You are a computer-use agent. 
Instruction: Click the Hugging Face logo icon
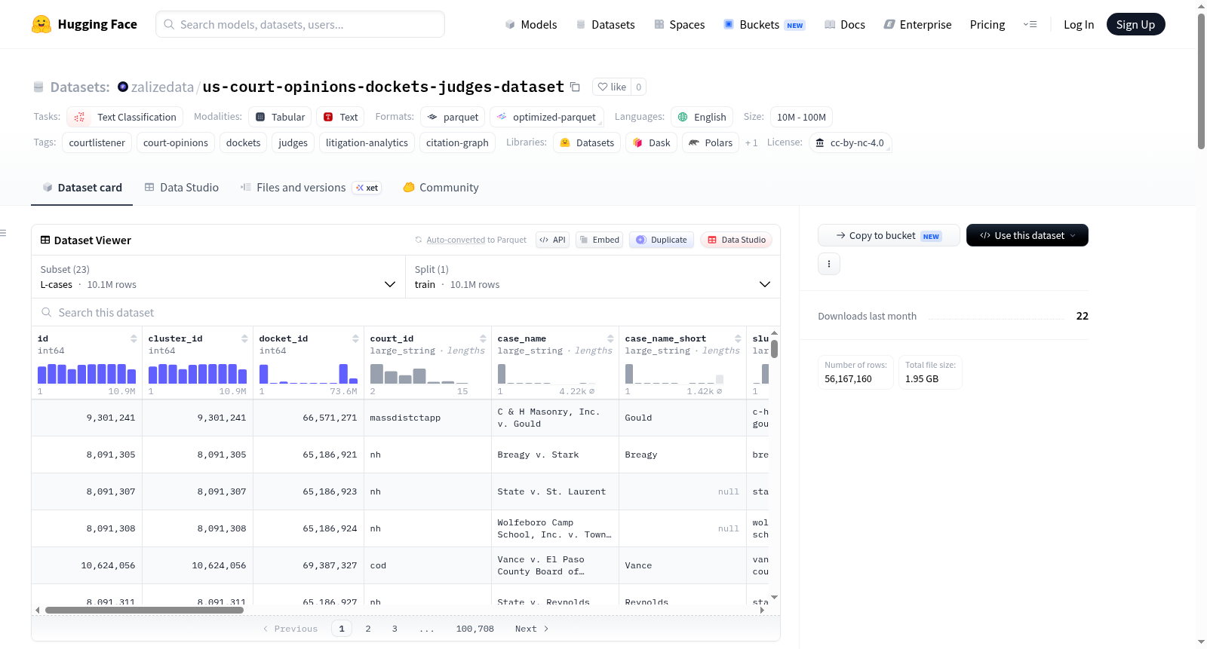pos(41,24)
